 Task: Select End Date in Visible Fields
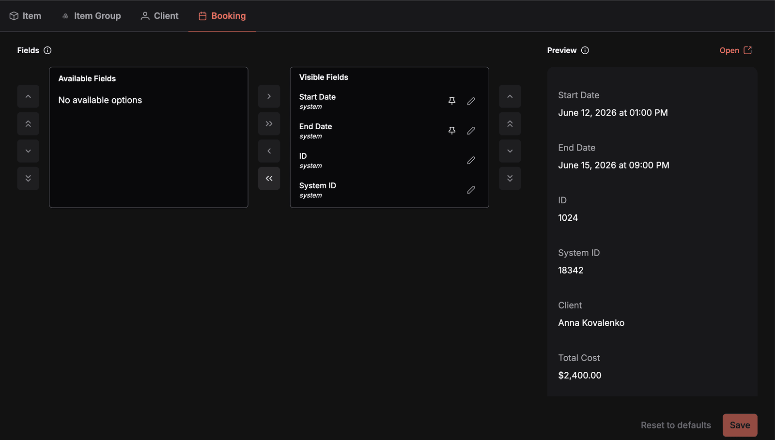389,131
